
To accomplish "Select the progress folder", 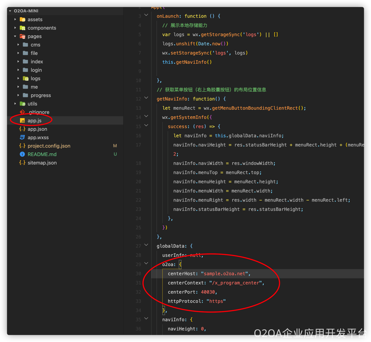I will (x=41, y=95).
